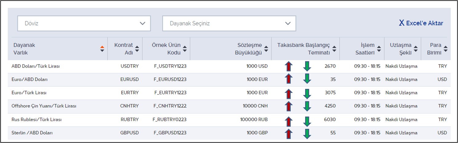The height and width of the screenshot is (143, 458).
Task: Click red up arrow in CNHTRY row
Action: [289, 106]
